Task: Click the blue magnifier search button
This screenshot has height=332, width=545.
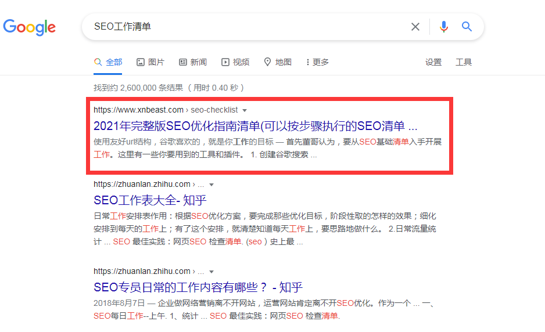Action: (467, 26)
